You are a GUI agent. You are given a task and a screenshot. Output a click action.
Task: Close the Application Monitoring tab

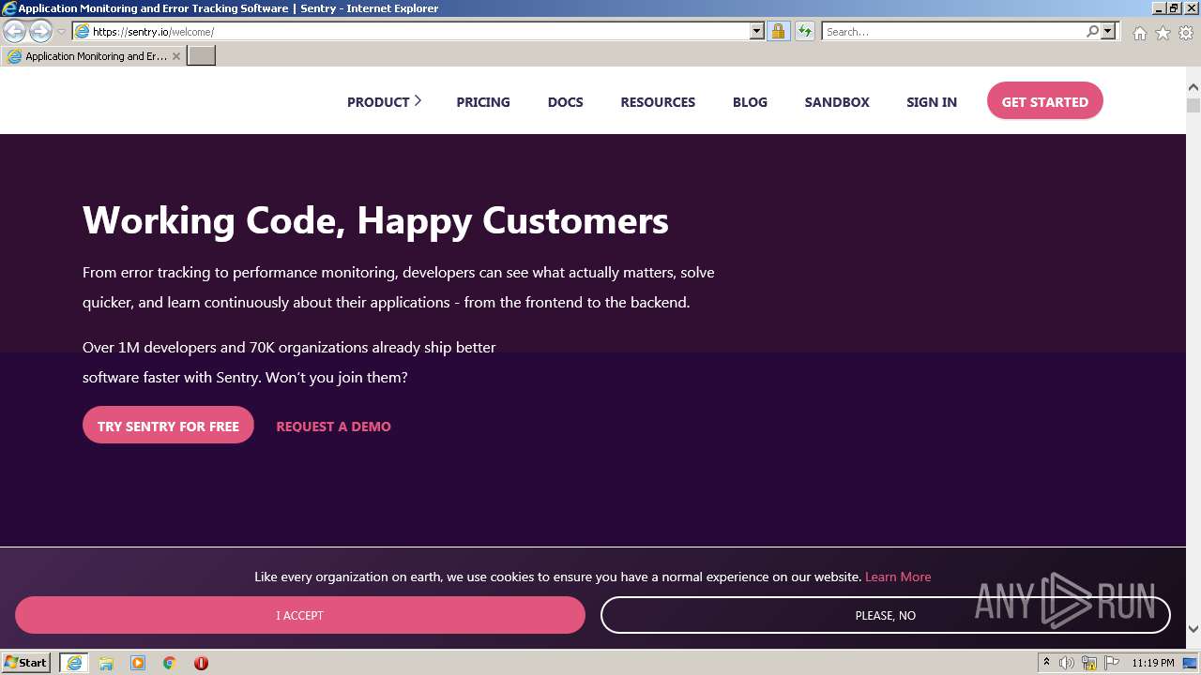tap(176, 56)
